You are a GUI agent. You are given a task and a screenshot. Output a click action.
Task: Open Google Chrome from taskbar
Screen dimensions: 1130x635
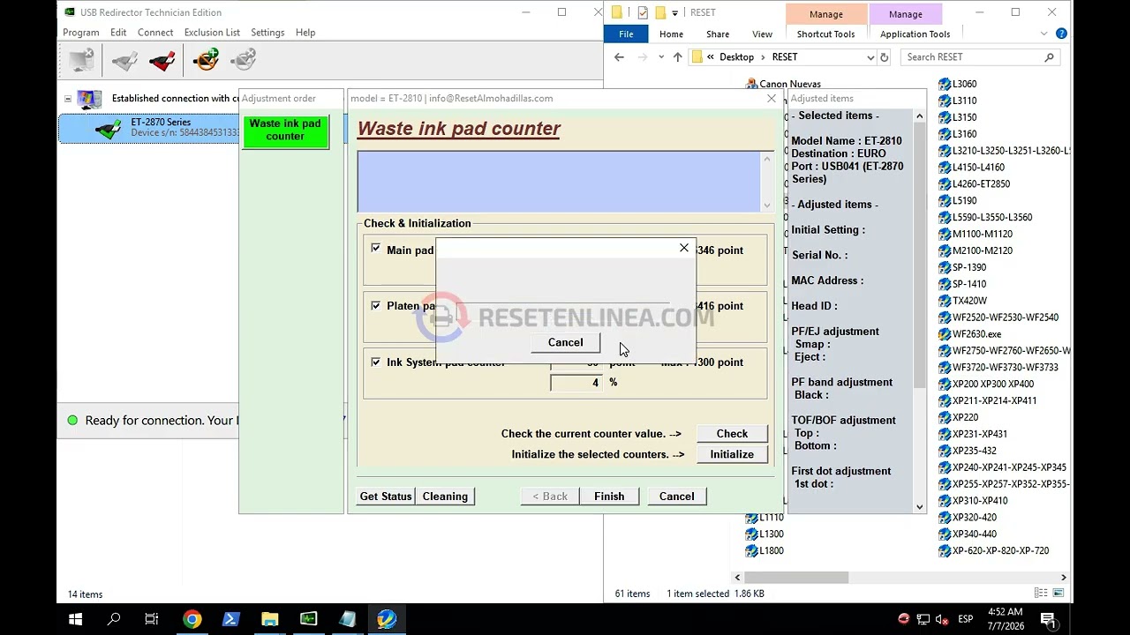pos(192,619)
